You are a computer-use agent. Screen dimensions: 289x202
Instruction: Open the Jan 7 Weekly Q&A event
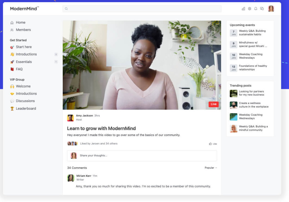tap(251, 32)
